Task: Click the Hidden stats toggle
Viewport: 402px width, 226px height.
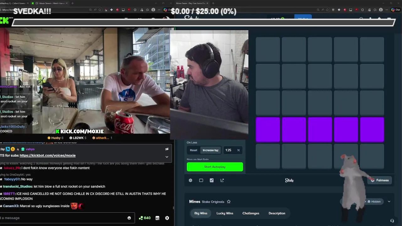Action: click(374, 202)
